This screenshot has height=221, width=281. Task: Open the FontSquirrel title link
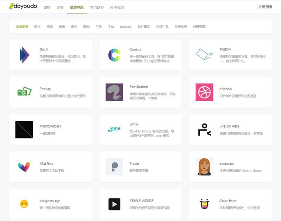pos(139,87)
